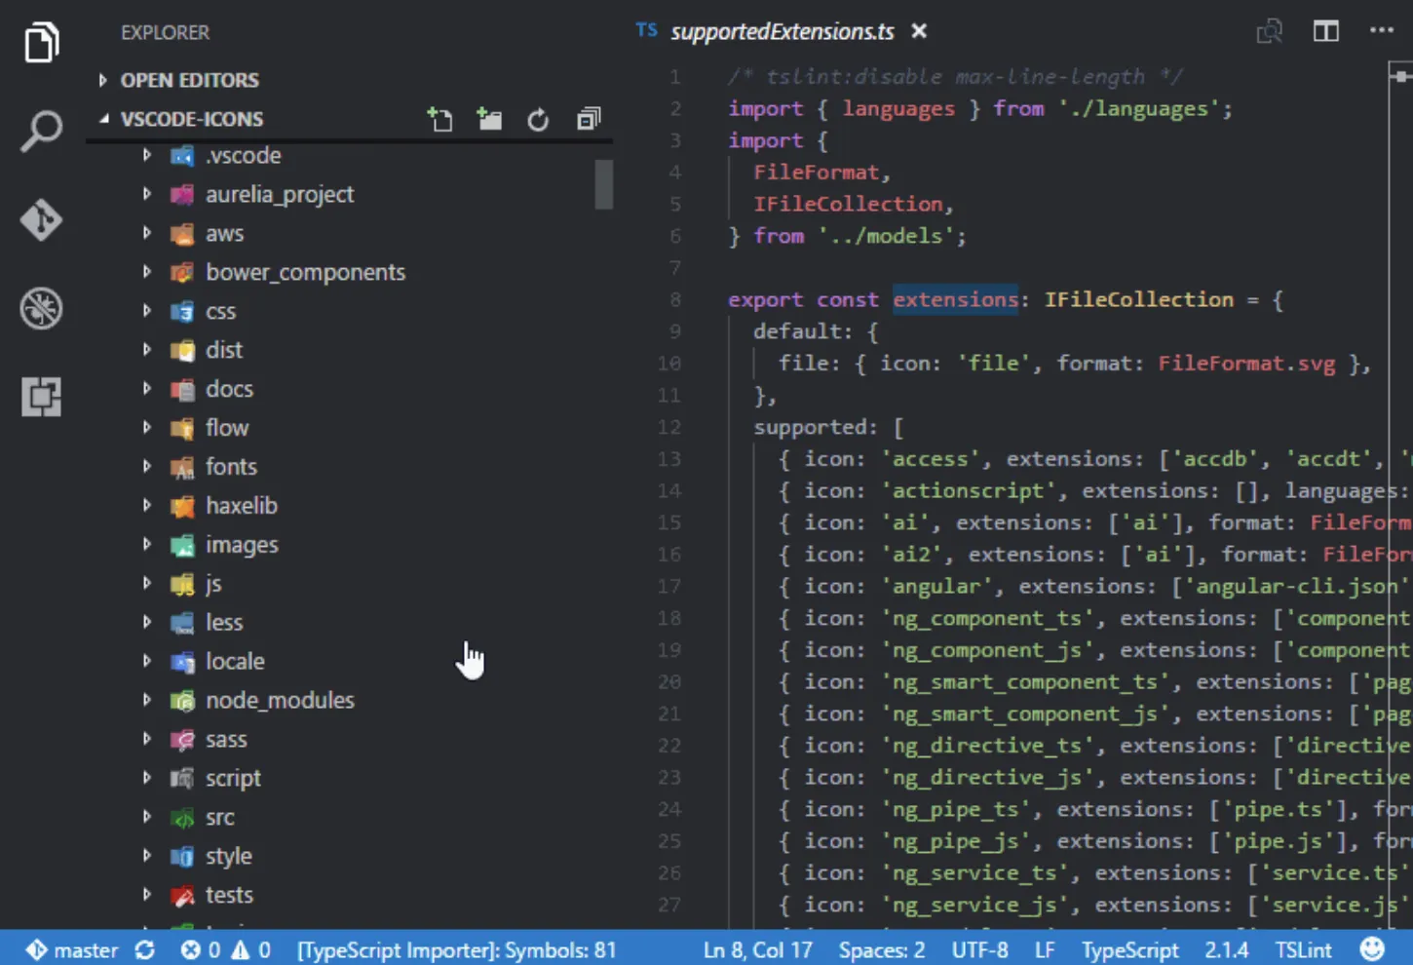Click the New Folder icon in explorer
The image size is (1413, 965).
click(x=489, y=119)
